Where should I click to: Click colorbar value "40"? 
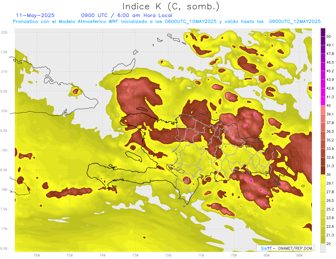[329, 106]
